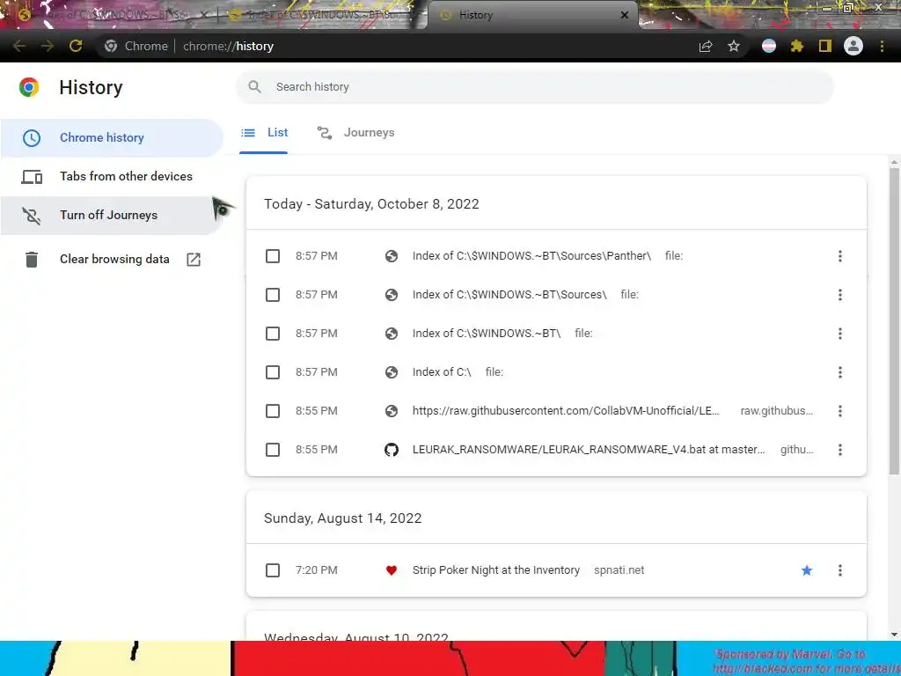The image size is (901, 676).
Task: Click the page's vertical scrollbar thumb
Action: 894,320
